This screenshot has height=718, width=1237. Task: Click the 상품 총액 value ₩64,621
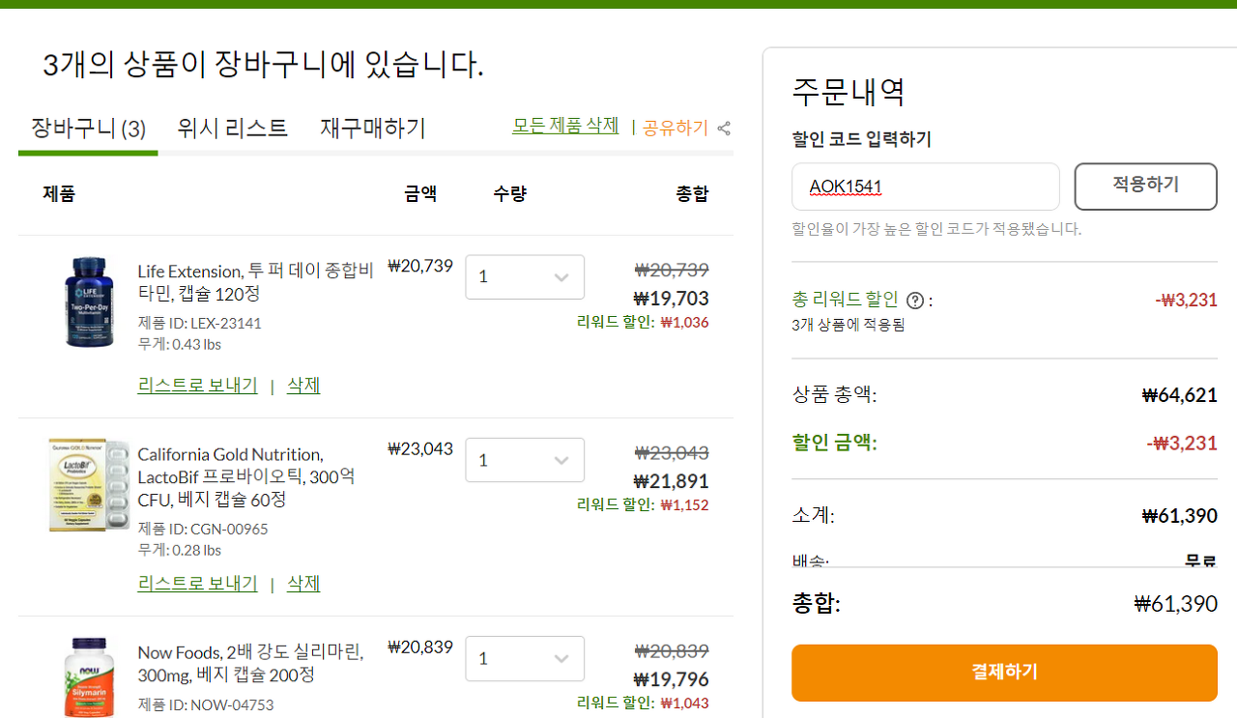coord(1179,394)
